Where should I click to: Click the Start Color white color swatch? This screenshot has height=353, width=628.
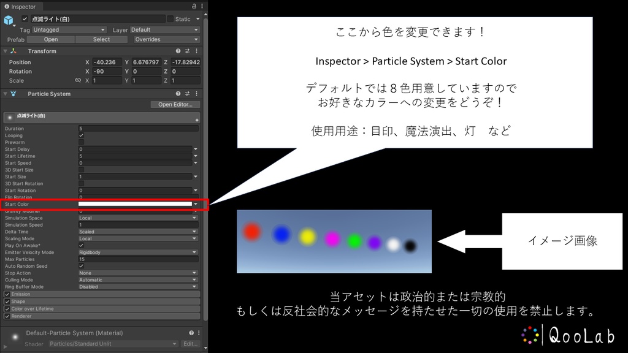(x=134, y=203)
